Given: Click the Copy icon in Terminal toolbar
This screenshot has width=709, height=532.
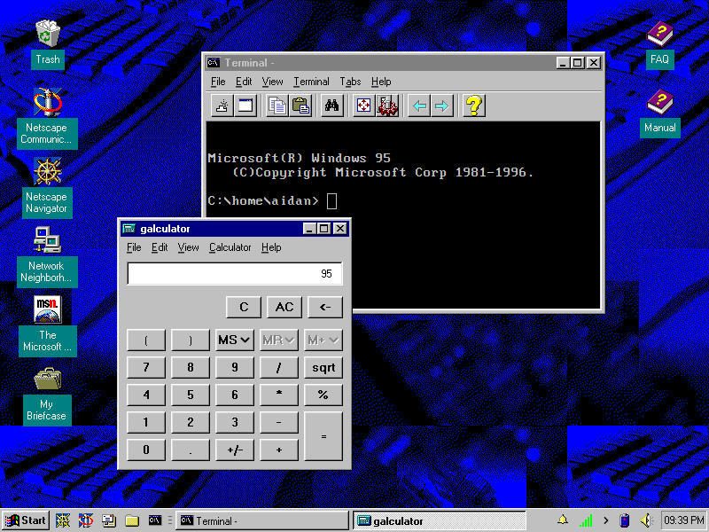Looking at the screenshot, I should pos(278,106).
